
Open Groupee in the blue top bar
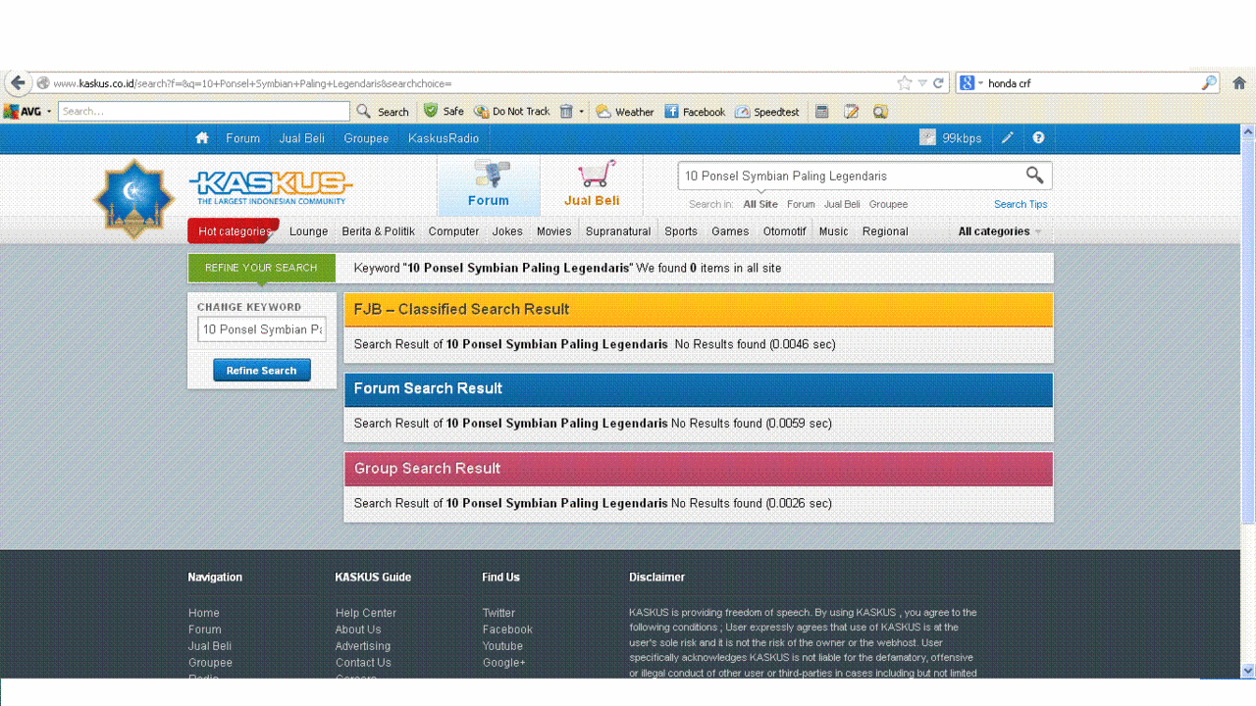[366, 138]
